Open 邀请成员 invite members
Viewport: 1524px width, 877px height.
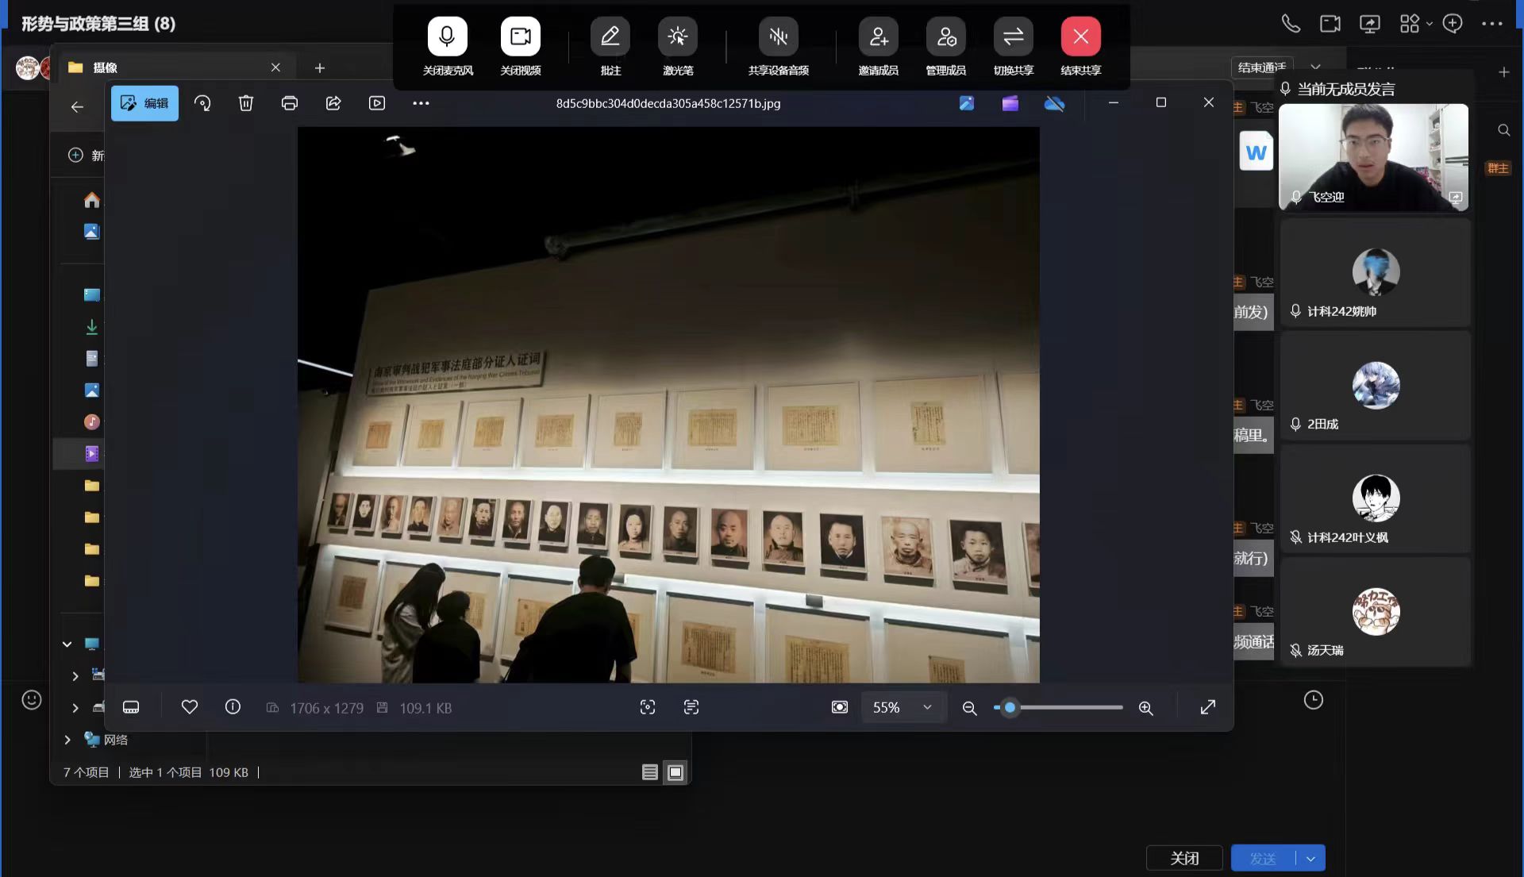[x=878, y=37]
